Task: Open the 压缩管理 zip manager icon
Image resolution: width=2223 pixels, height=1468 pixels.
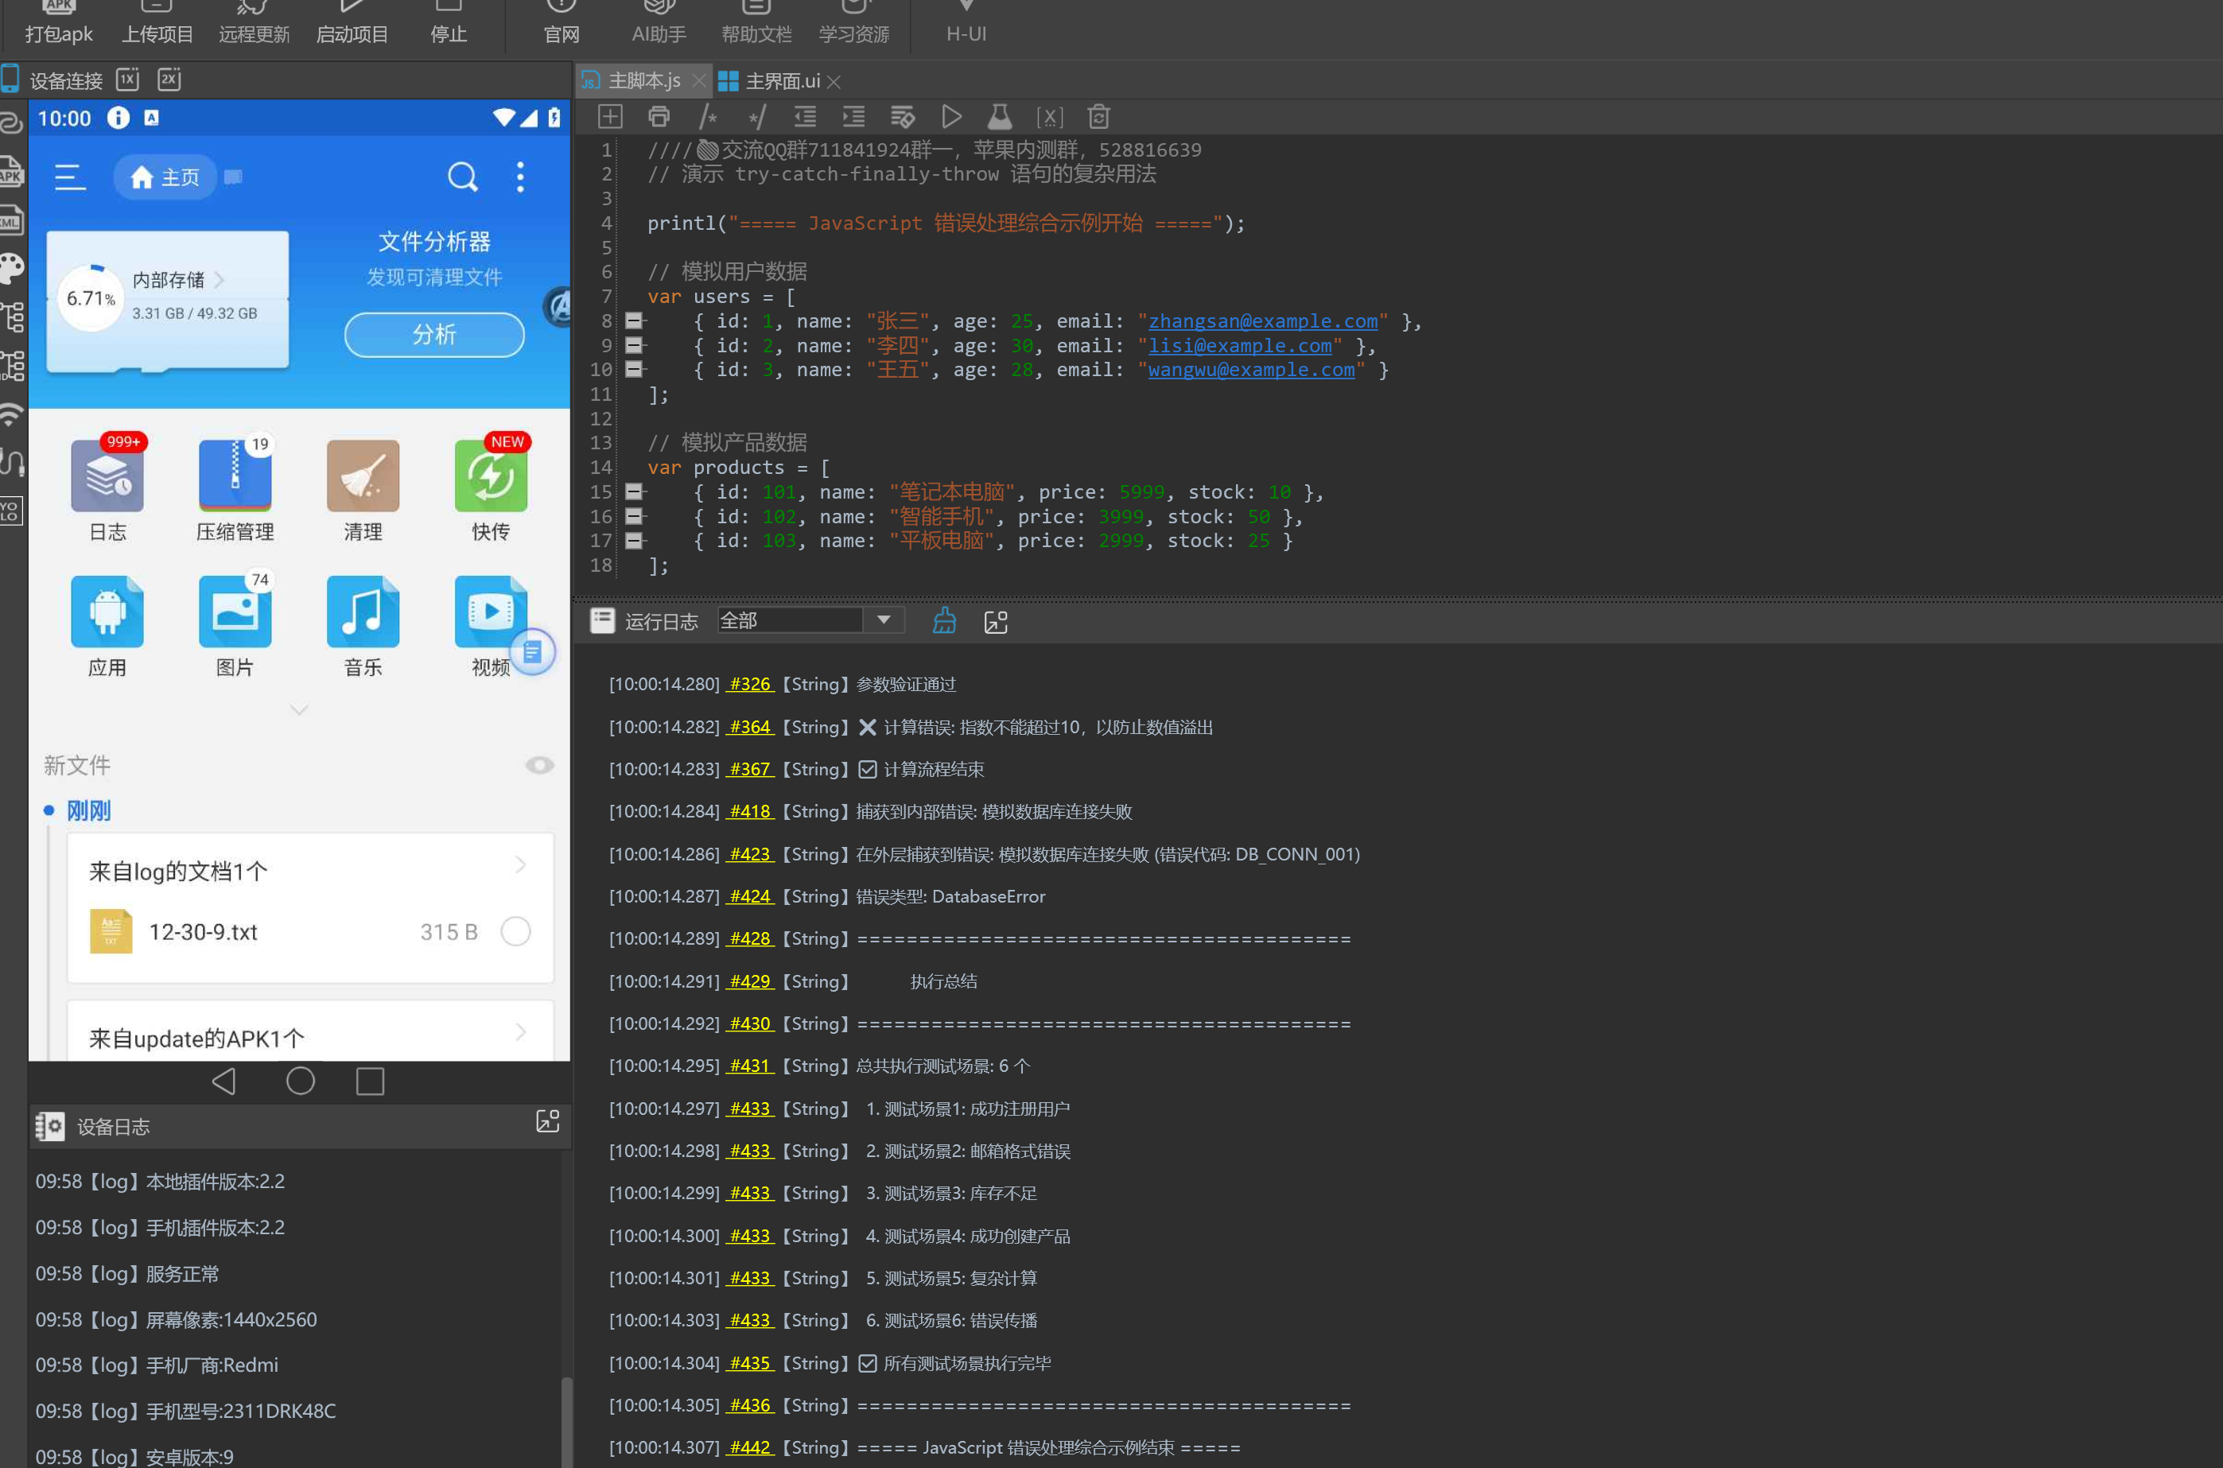Action: pos(235,476)
